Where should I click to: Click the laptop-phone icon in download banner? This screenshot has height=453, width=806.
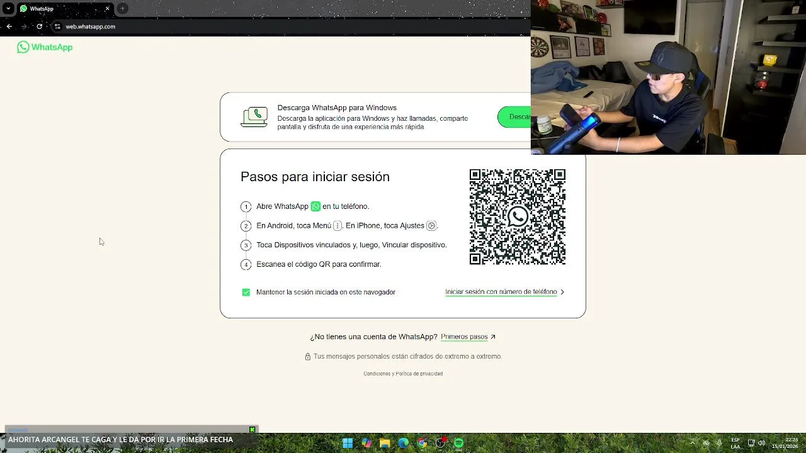coord(254,117)
